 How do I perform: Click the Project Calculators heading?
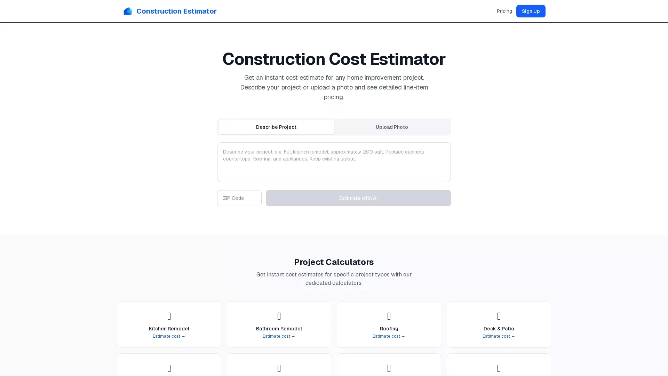click(334, 262)
